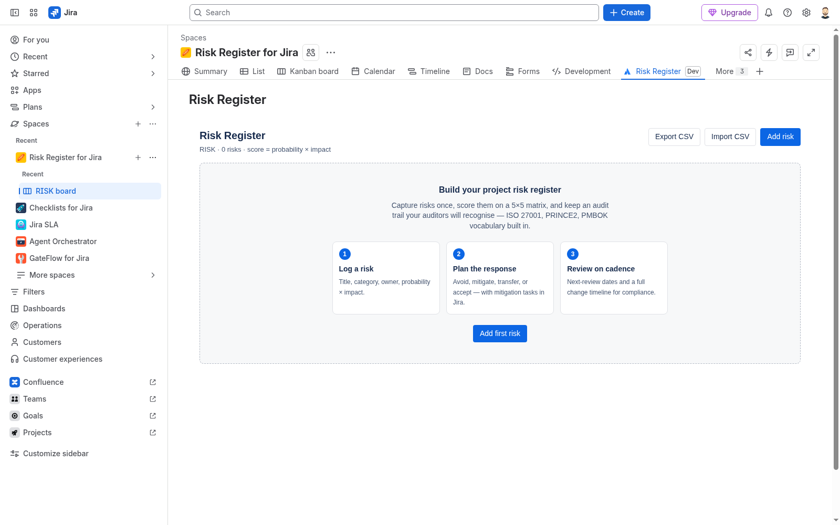Viewport: 840px width, 525px height.
Task: Click the Add first risk button
Action: [x=500, y=333]
